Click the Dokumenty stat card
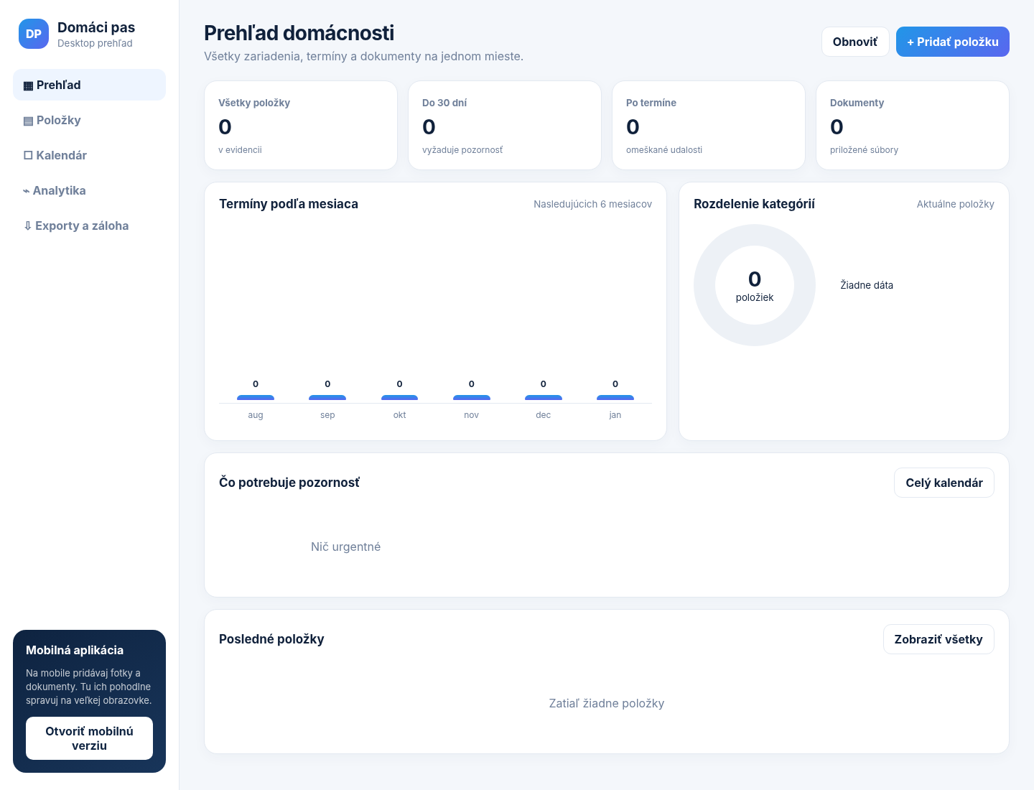The width and height of the screenshot is (1034, 790). point(913,126)
